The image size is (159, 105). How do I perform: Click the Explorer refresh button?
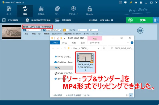click(104, 48)
